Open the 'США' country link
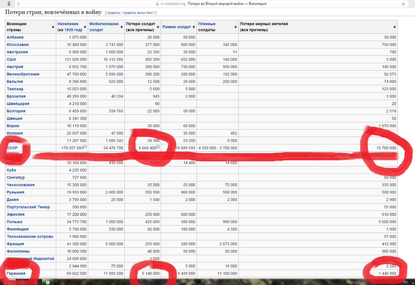The width and height of the screenshot is (415, 285). (x=11, y=59)
